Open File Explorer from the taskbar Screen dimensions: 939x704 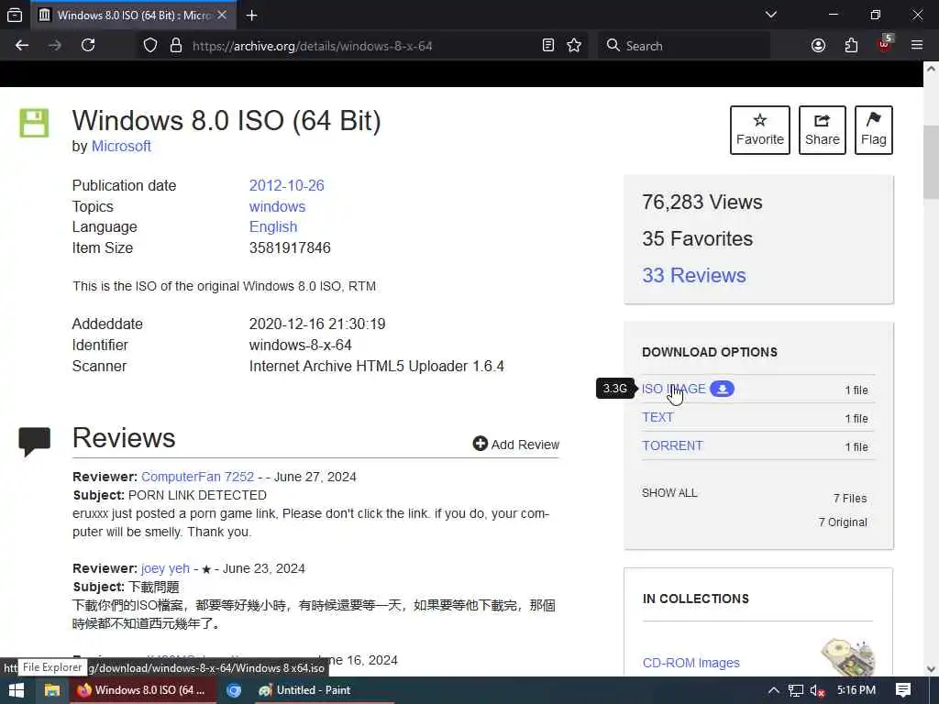(52, 690)
